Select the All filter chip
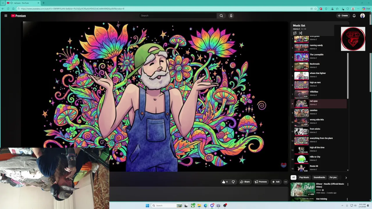 coord(294,177)
